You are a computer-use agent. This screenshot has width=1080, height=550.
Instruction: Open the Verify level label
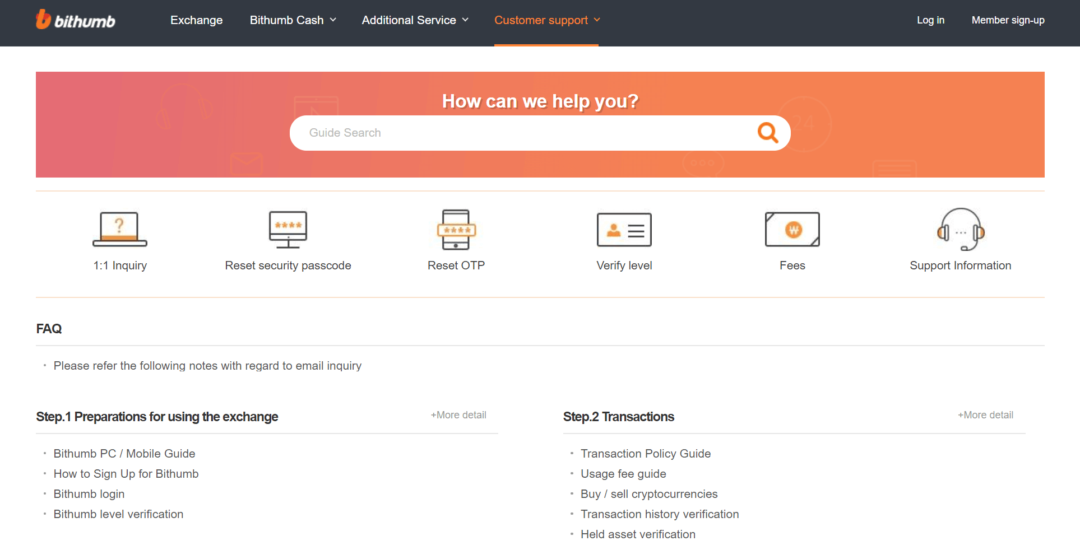pos(624,265)
